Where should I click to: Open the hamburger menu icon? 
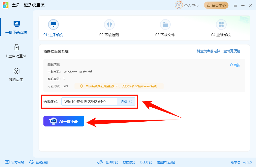point(235,5)
